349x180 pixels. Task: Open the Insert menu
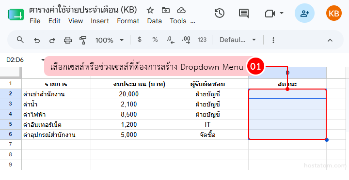tap(100, 21)
